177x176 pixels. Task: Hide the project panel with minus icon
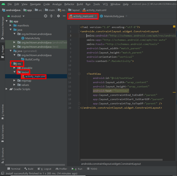pos(64,16)
